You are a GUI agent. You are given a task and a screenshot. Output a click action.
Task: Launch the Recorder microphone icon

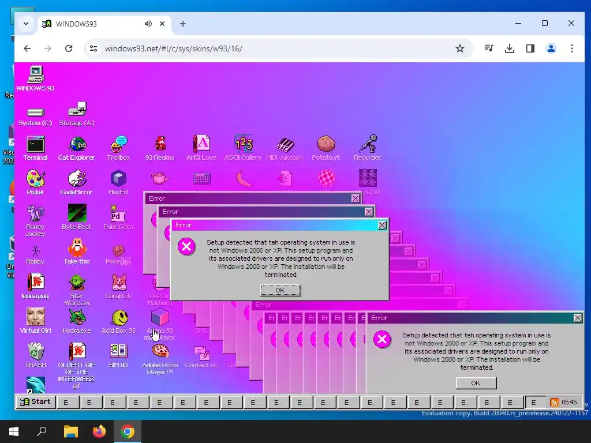tap(368, 148)
